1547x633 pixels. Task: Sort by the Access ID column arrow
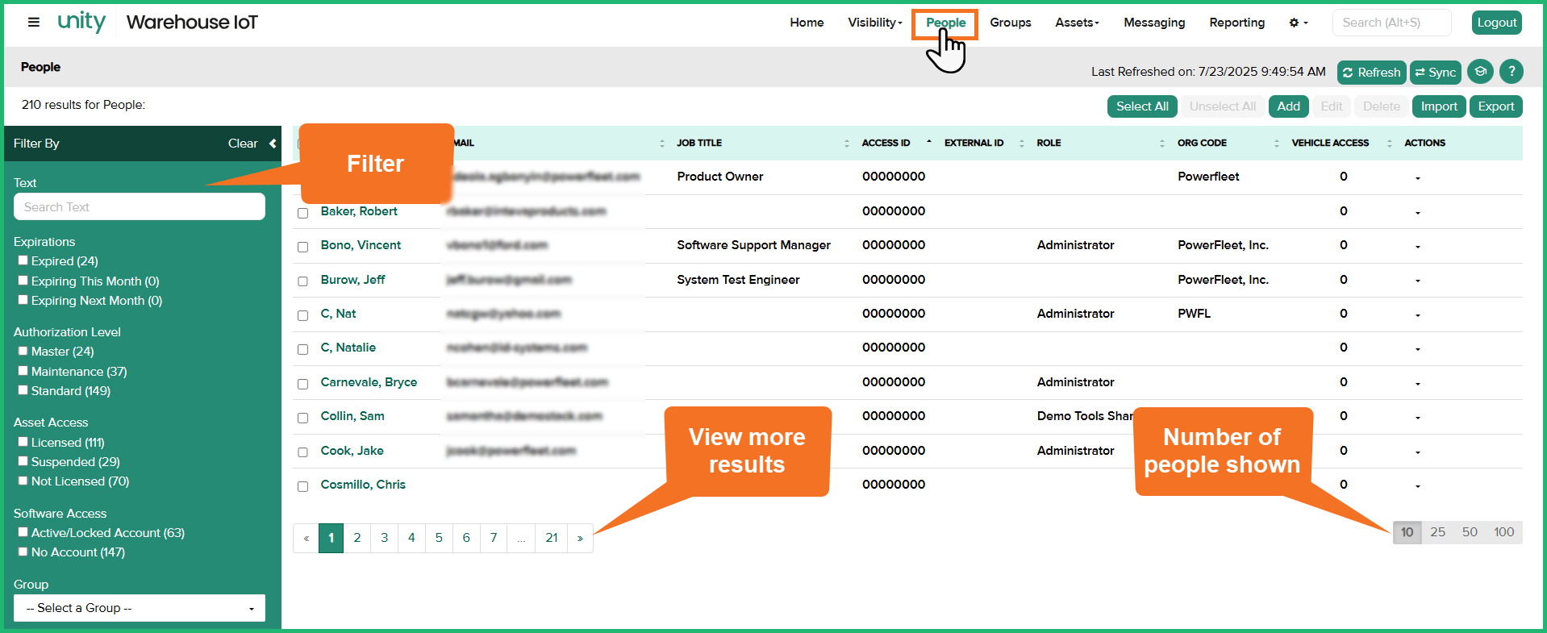[x=928, y=143]
